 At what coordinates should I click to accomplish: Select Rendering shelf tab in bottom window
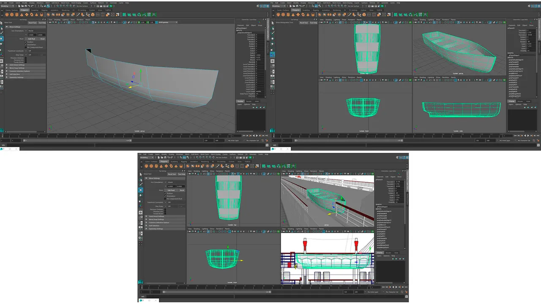click(x=205, y=161)
